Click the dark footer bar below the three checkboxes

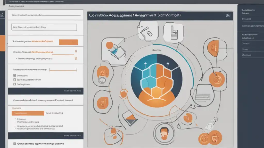46,91
